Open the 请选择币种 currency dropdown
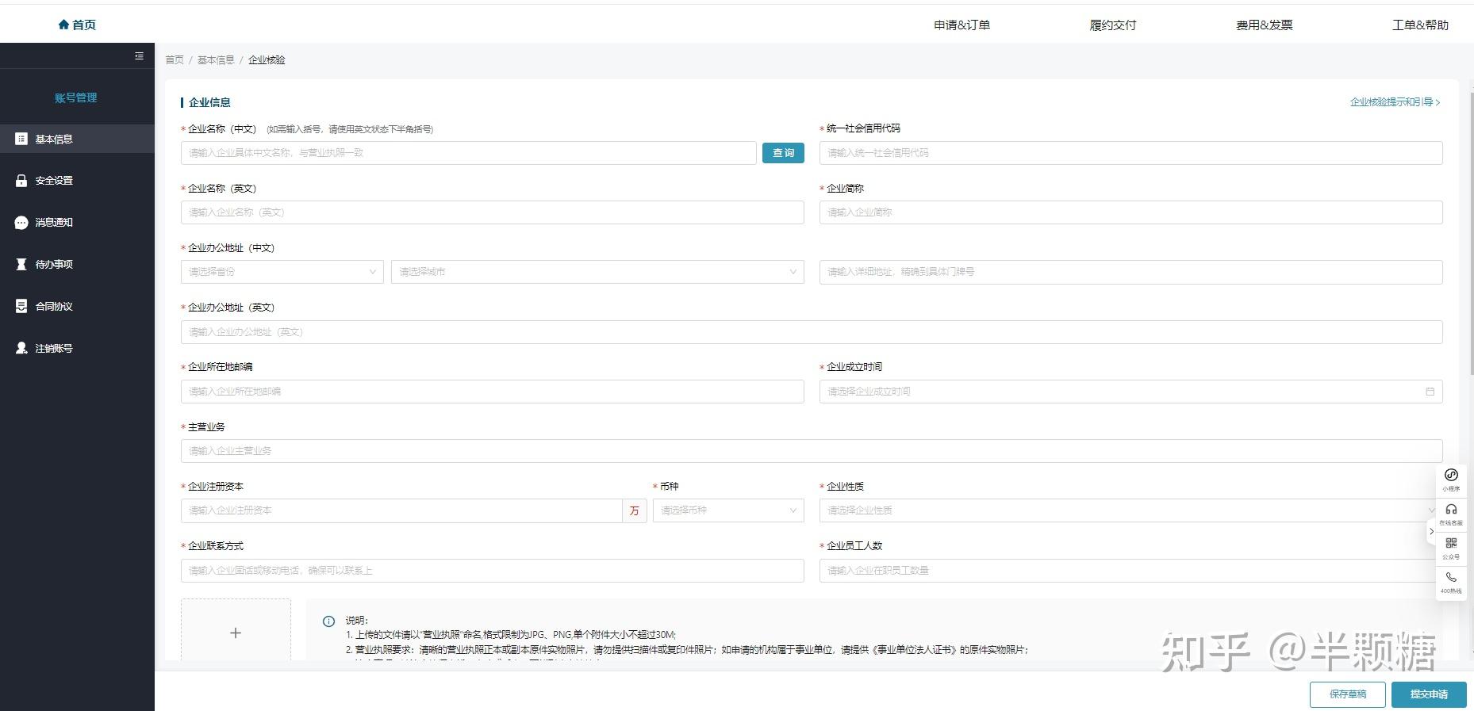 pos(728,510)
